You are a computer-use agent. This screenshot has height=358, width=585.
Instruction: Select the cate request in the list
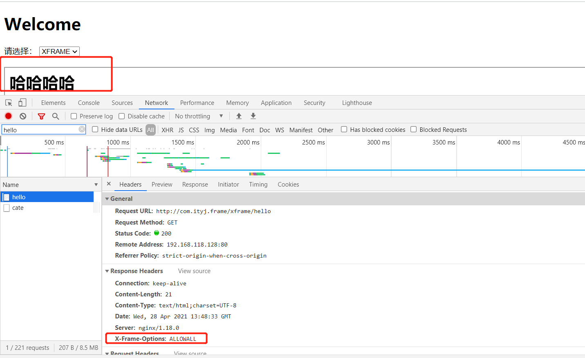18,207
